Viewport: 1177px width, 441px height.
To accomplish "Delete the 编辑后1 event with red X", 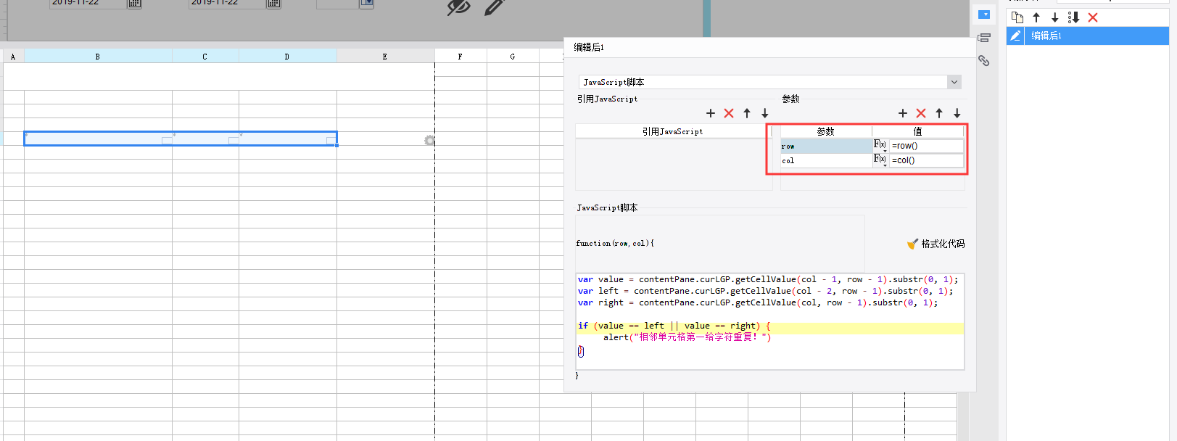I will tap(1093, 17).
